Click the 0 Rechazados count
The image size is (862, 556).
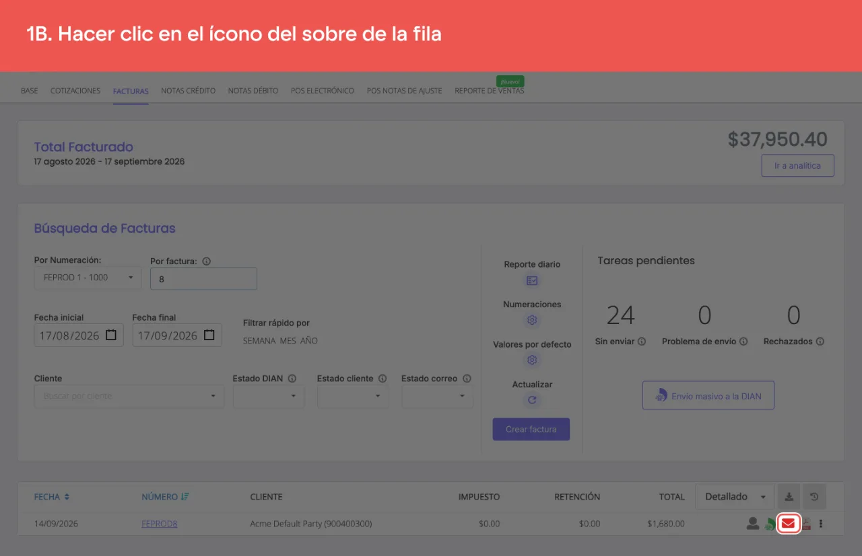pos(794,315)
